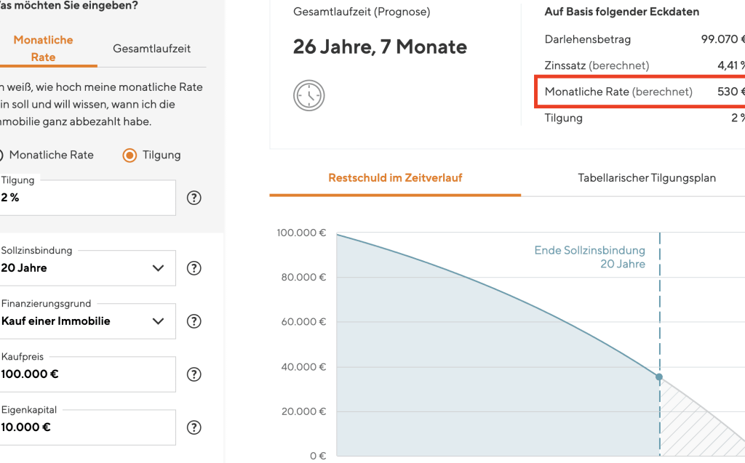
Task: Click the clock icon under Gesamtlaufzeit
Action: (308, 96)
